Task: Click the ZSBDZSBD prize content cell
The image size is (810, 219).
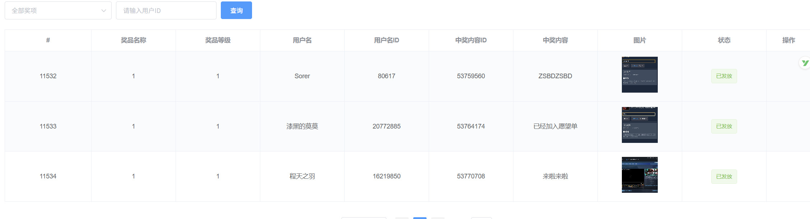Action: [555, 76]
